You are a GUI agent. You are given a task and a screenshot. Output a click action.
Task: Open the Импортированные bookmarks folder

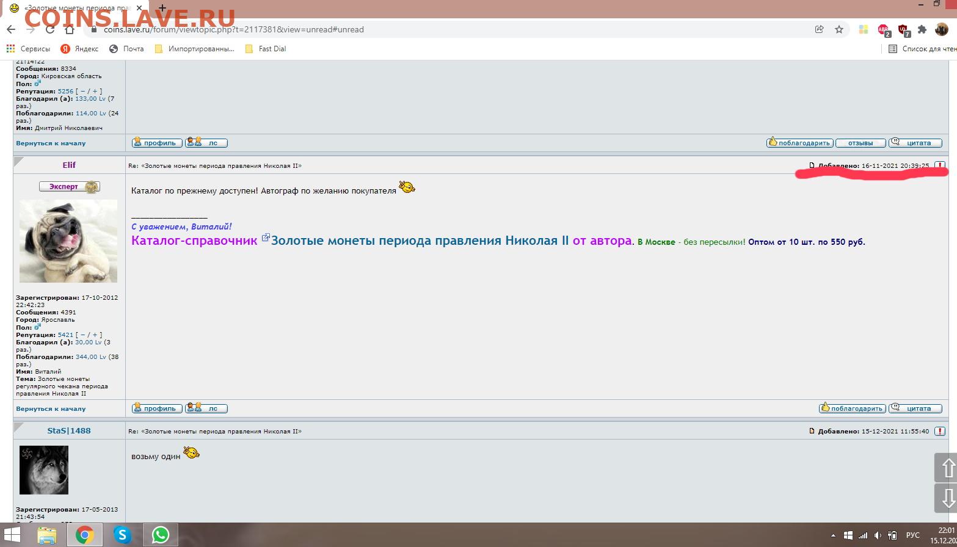click(194, 49)
